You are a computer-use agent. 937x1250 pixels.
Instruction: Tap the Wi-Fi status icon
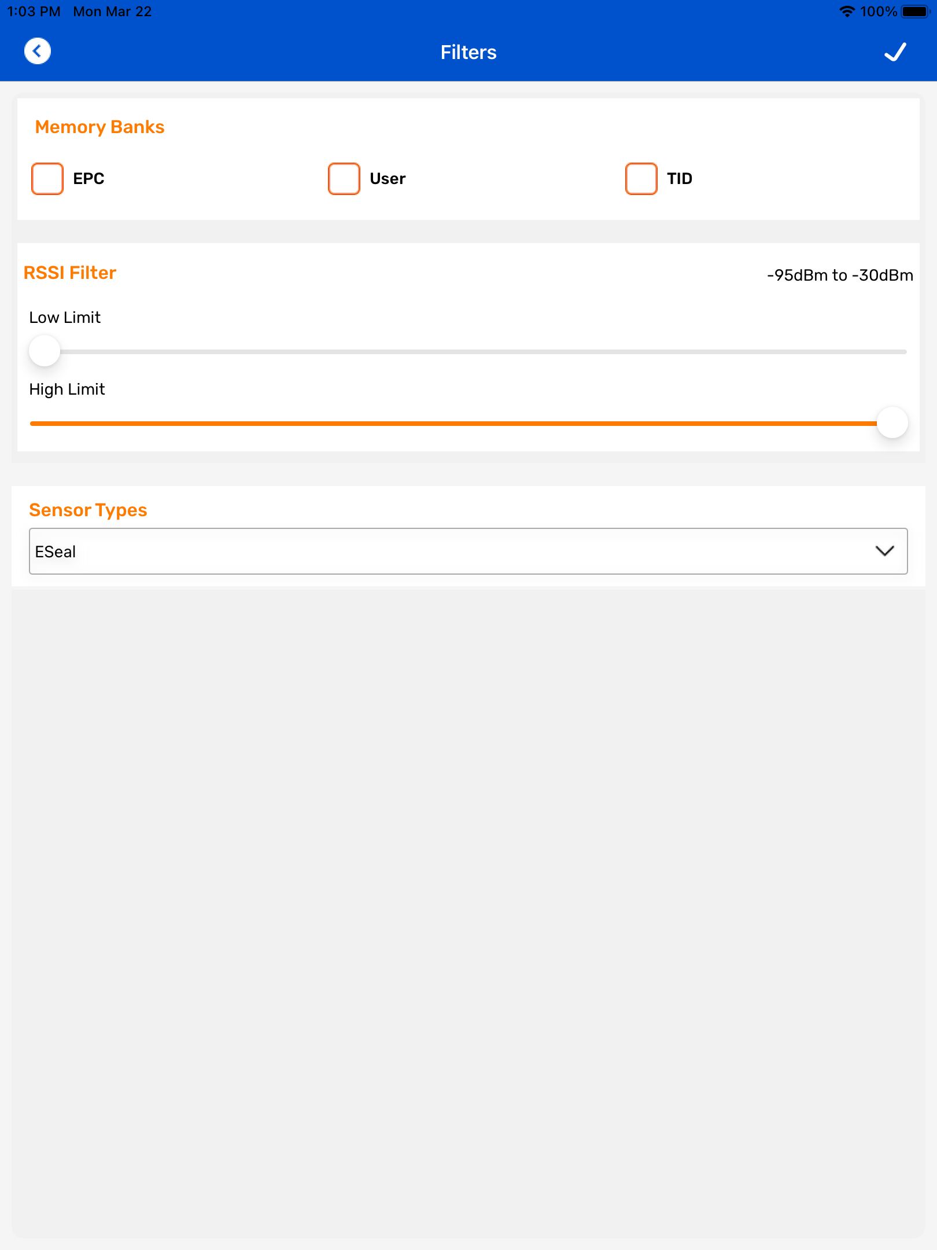coord(847,12)
